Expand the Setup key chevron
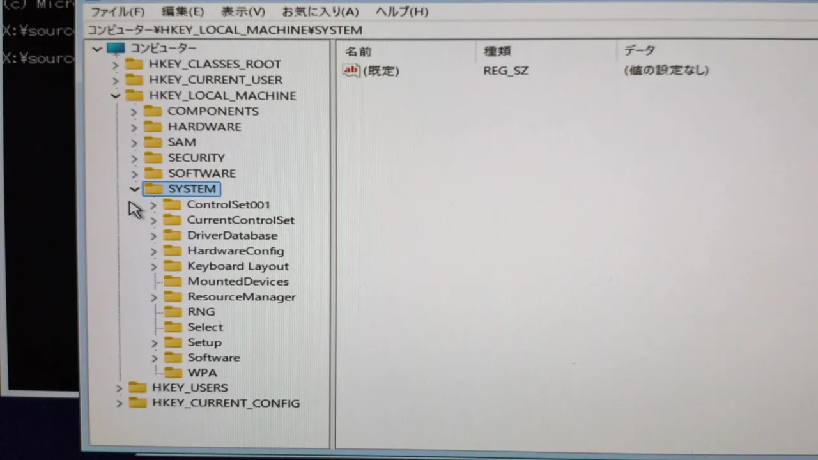Viewport: 818px width, 460px height. (x=154, y=343)
